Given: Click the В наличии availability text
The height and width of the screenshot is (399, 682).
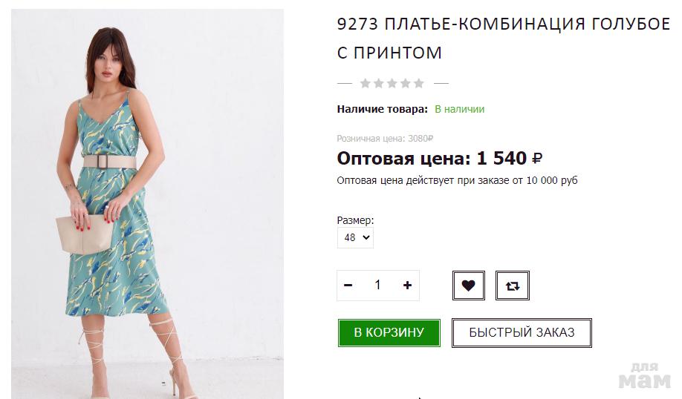Looking at the screenshot, I should coord(459,109).
